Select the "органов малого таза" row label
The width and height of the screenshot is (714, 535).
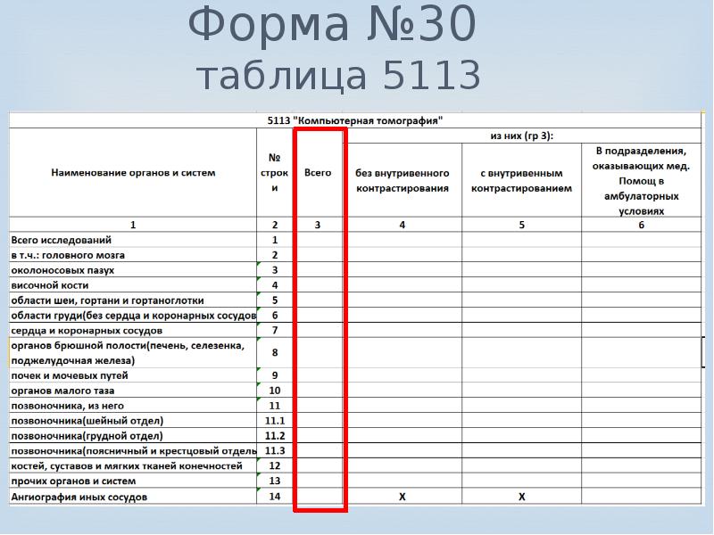[x=62, y=391]
